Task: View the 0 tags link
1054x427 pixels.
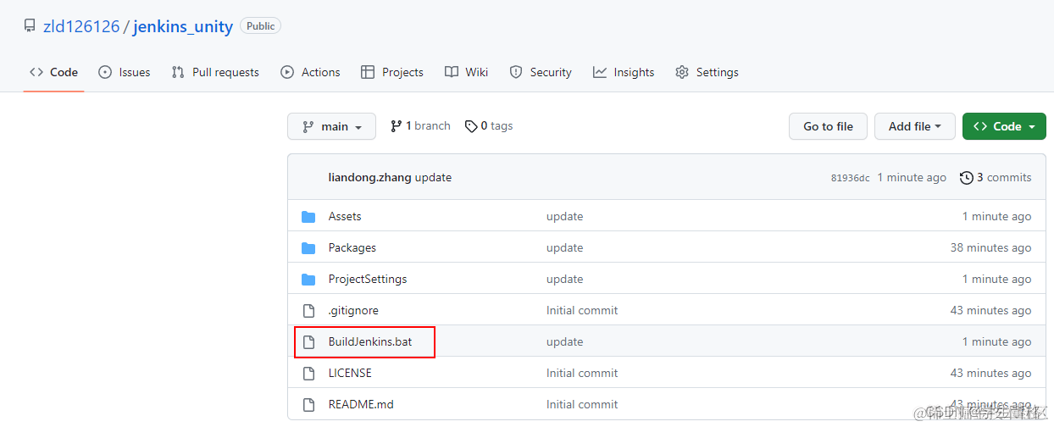Action: tap(489, 125)
